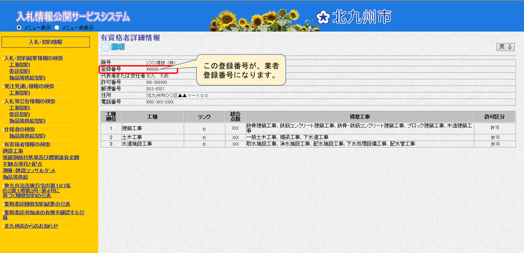The image size is (524, 253).
Task: Select the メニュー非表示 radio button
Action: [x=57, y=27]
